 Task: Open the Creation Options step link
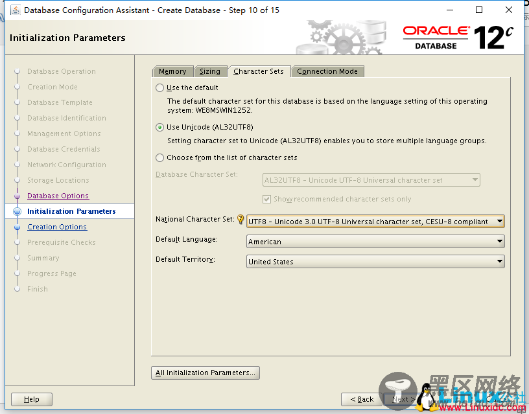57,227
